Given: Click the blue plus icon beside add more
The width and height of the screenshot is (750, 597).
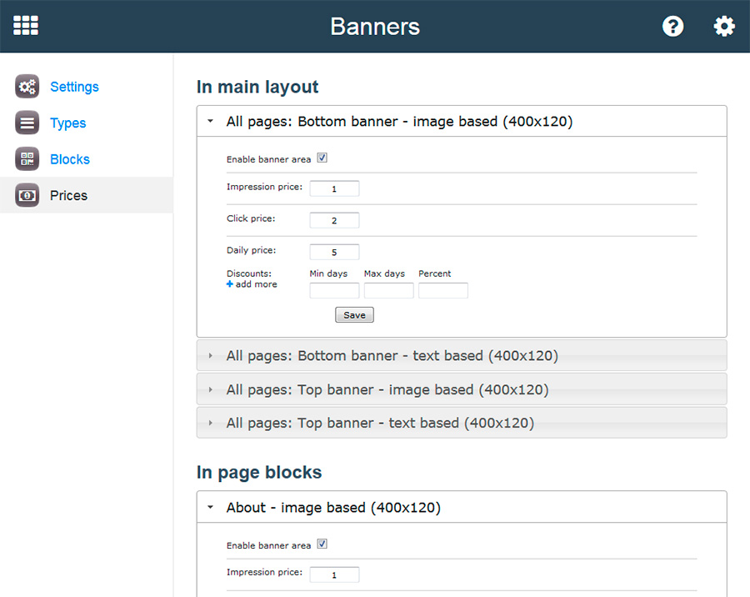Looking at the screenshot, I should [x=230, y=284].
